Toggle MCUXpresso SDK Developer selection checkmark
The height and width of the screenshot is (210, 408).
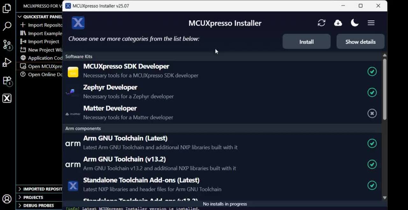pyautogui.click(x=372, y=72)
